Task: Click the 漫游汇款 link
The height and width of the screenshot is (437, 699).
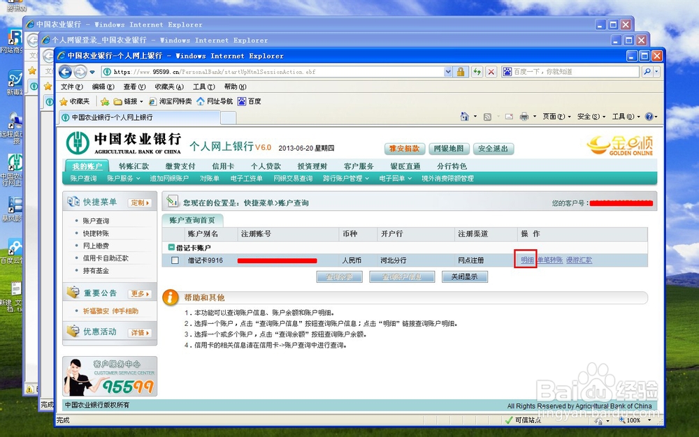Action: pos(579,260)
